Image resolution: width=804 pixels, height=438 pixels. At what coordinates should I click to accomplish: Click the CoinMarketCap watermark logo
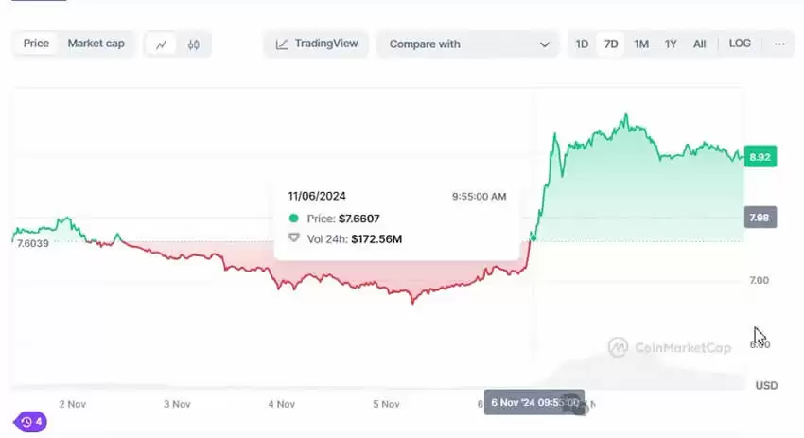(x=670, y=347)
